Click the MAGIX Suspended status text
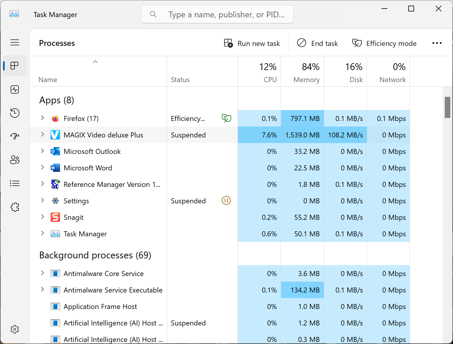Screen dimensions: 453x344 (x=188, y=135)
